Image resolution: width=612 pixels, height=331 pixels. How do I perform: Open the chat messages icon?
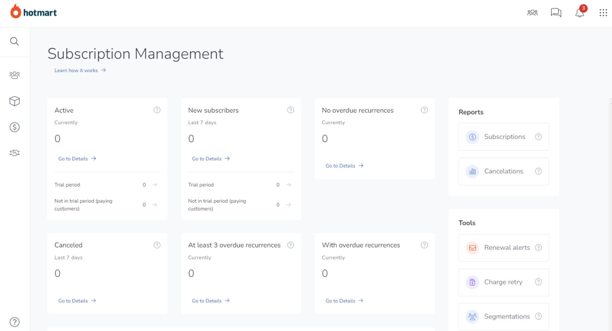pos(556,13)
